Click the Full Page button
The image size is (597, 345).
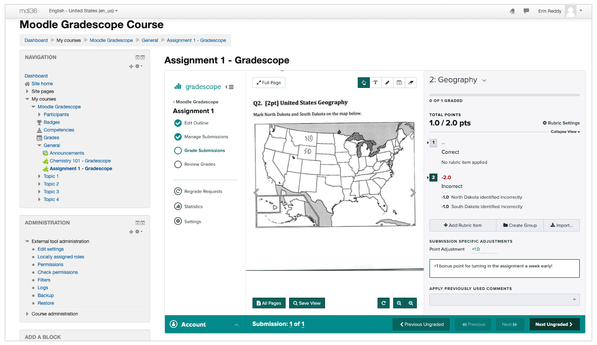(269, 83)
